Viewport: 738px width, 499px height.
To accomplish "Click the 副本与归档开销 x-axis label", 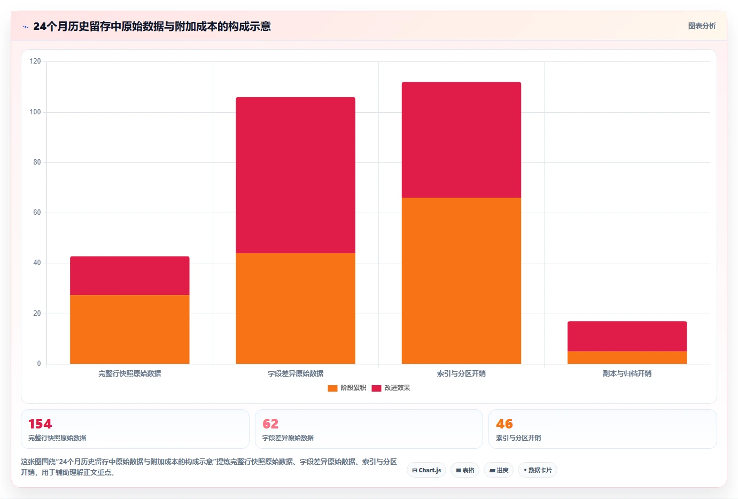I will [x=627, y=373].
